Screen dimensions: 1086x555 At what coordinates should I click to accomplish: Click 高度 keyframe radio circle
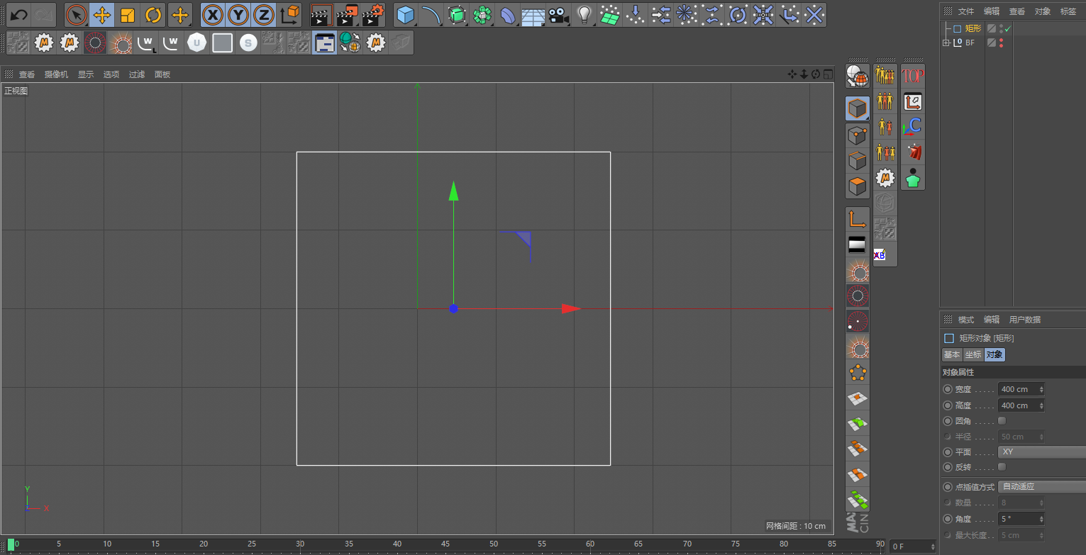point(948,405)
